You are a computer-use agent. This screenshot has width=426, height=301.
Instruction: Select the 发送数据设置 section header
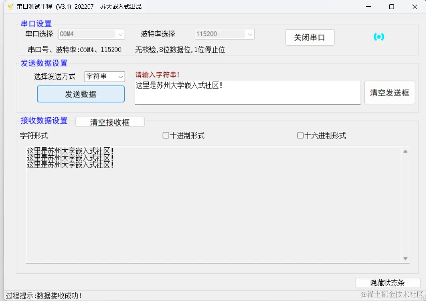pyautogui.click(x=44, y=64)
